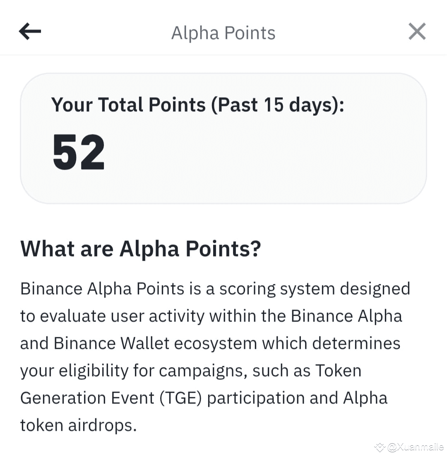
Task: Click the Alpha Points page title
Action: pos(223,33)
